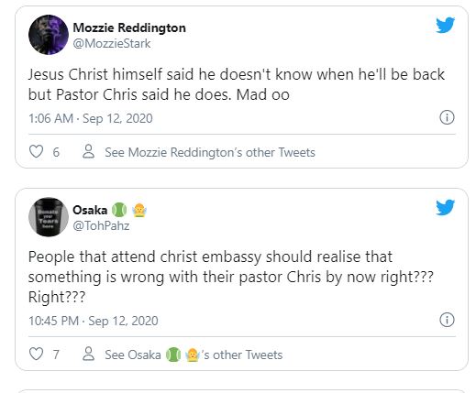This screenshot has width=476, height=393.
Task: Open the info icon on Mozzie's tweet
Action: point(447,117)
